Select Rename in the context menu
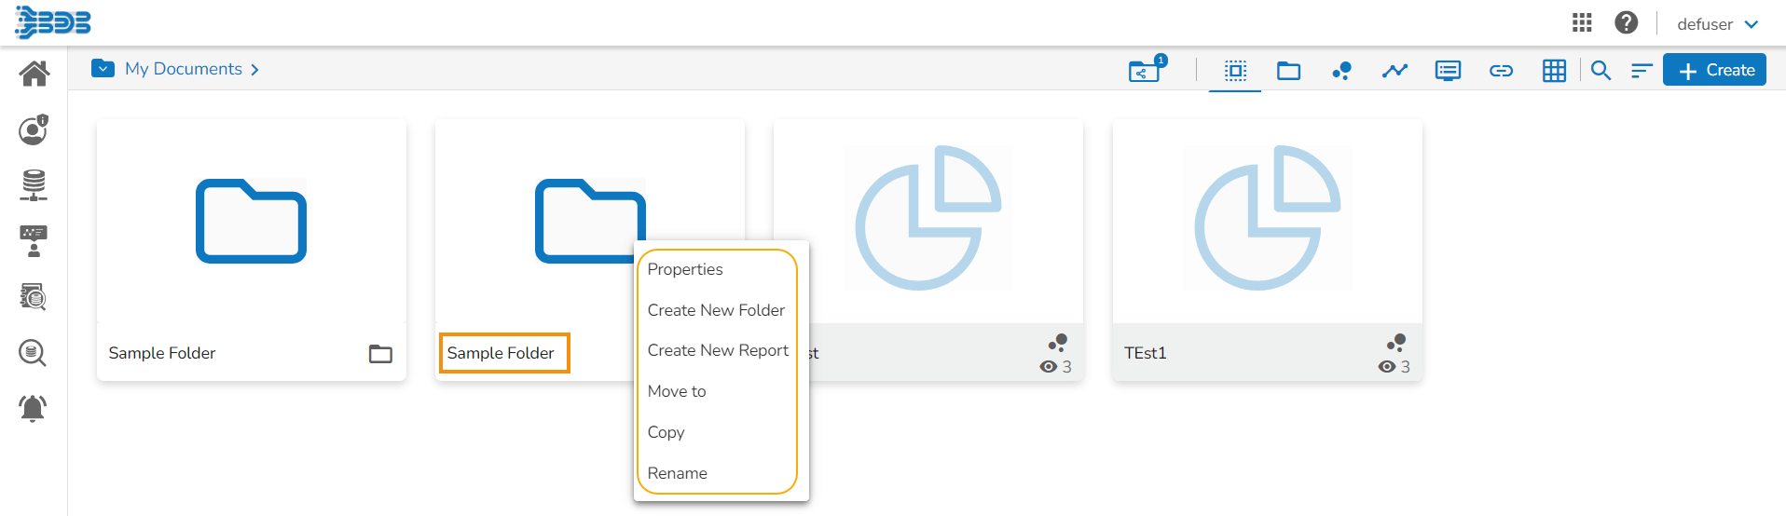Image resolution: width=1786 pixels, height=516 pixels. [x=677, y=473]
